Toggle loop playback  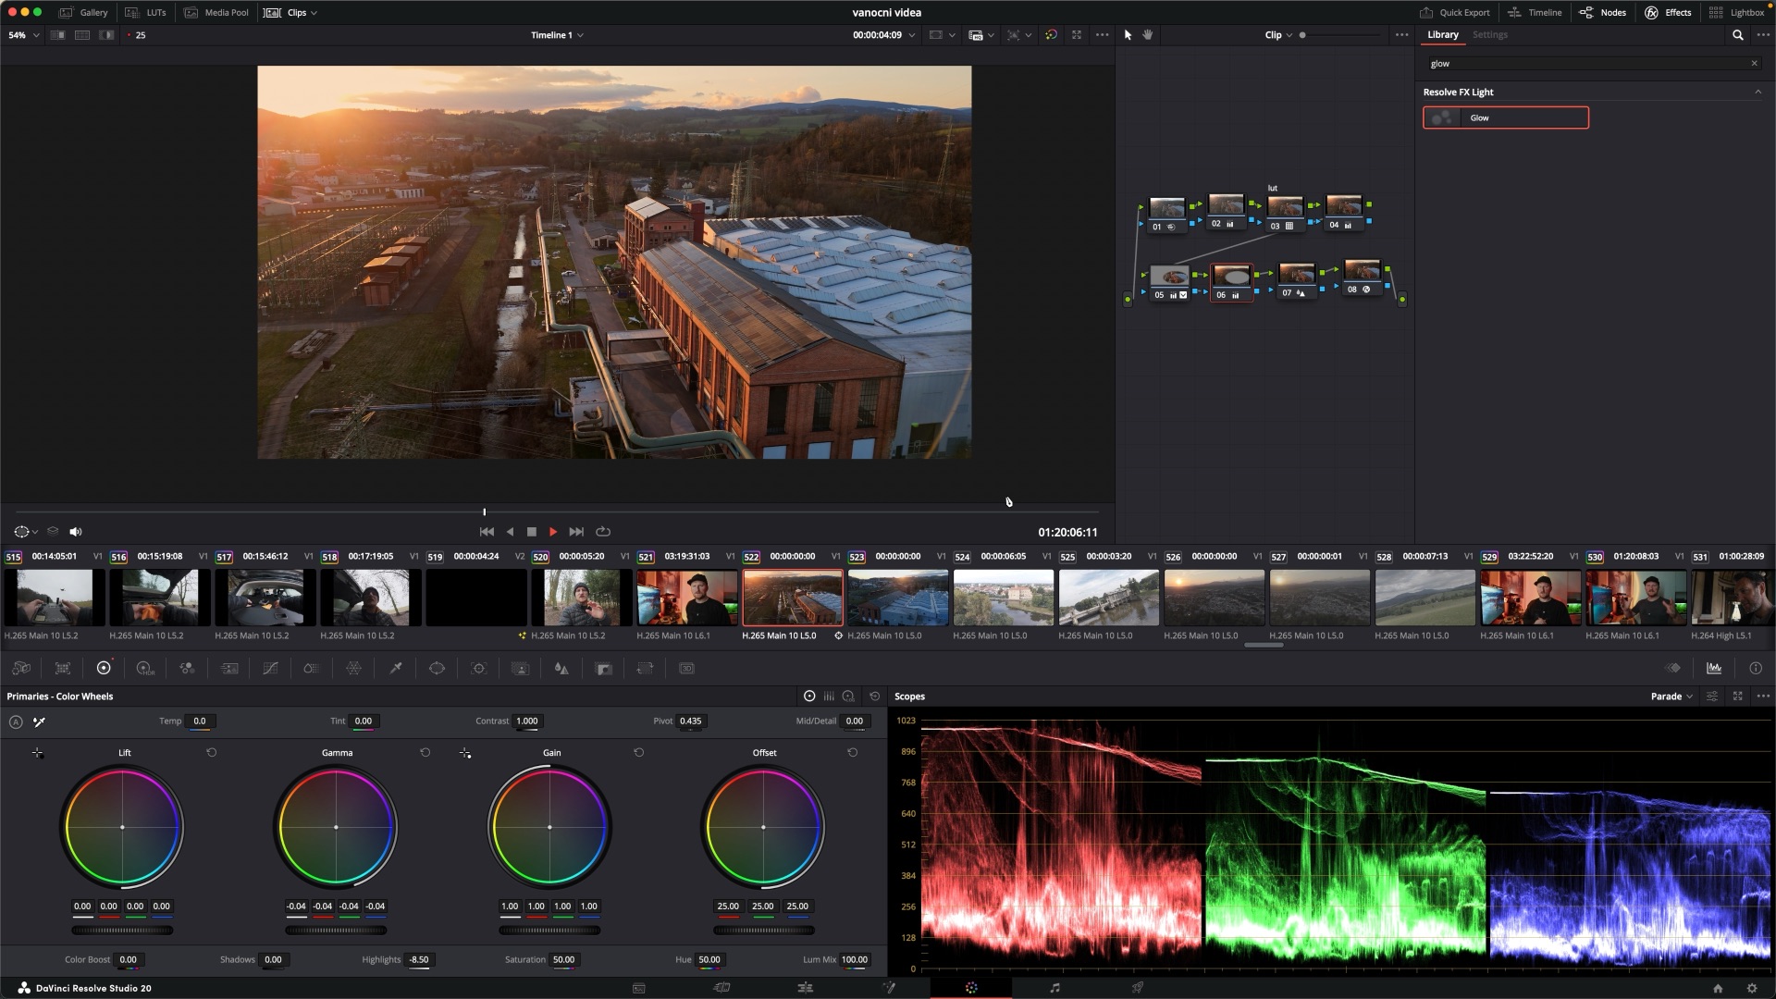click(603, 532)
